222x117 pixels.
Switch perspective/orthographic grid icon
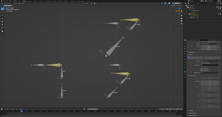pyautogui.click(x=181, y=24)
